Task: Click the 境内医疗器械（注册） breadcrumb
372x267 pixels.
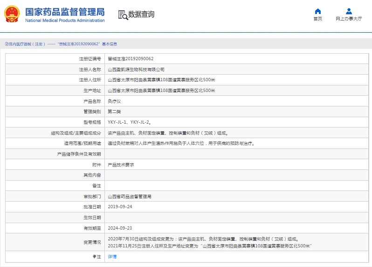Action: click(x=27, y=44)
